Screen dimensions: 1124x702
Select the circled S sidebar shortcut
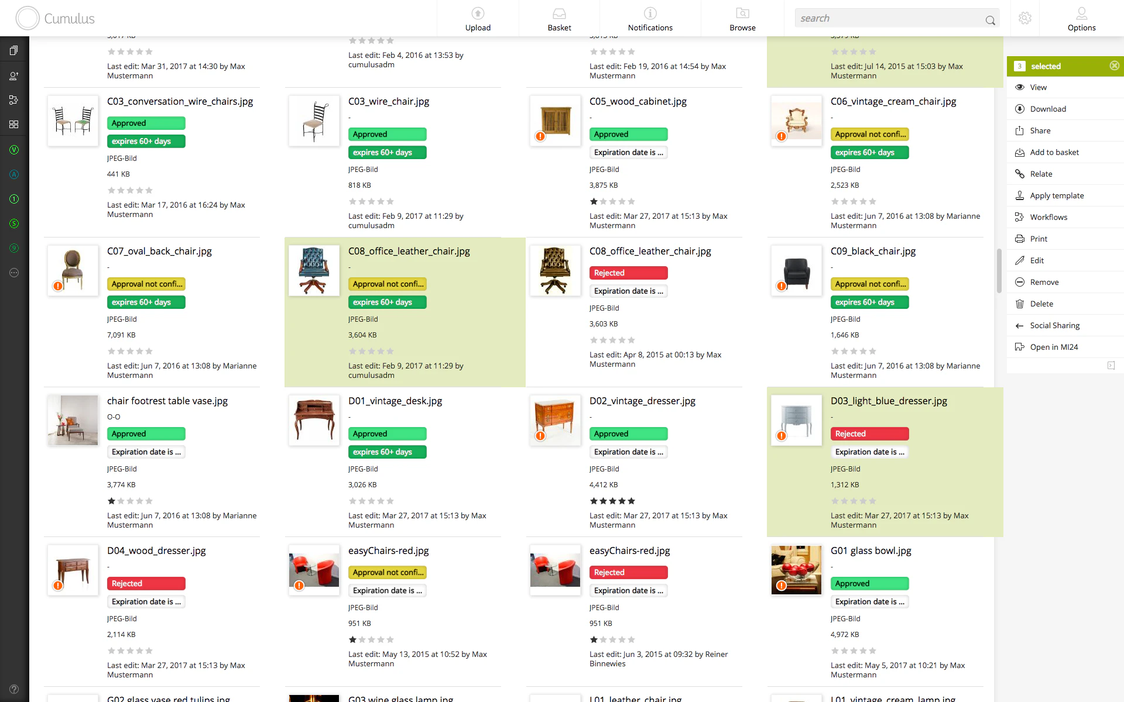tap(14, 223)
